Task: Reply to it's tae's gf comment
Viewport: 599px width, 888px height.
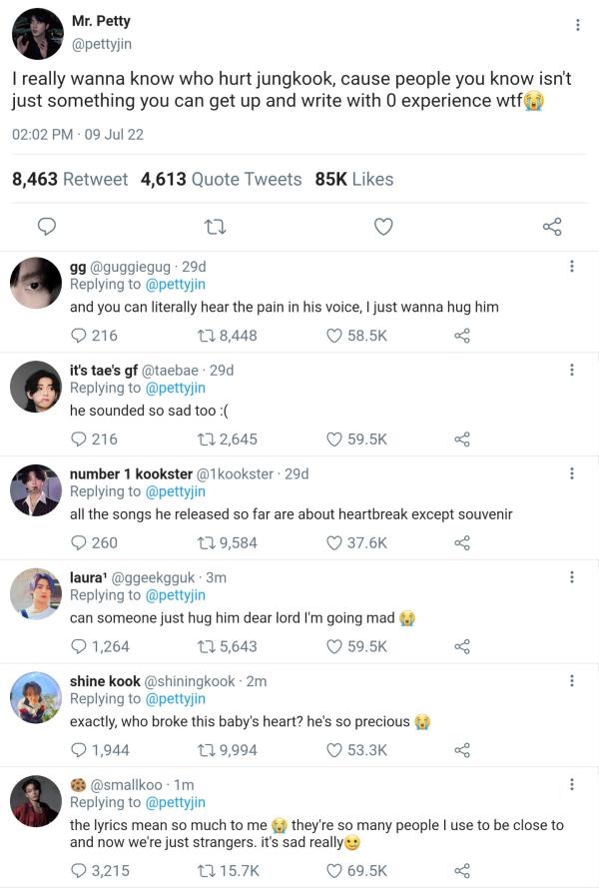Action: coord(79,440)
